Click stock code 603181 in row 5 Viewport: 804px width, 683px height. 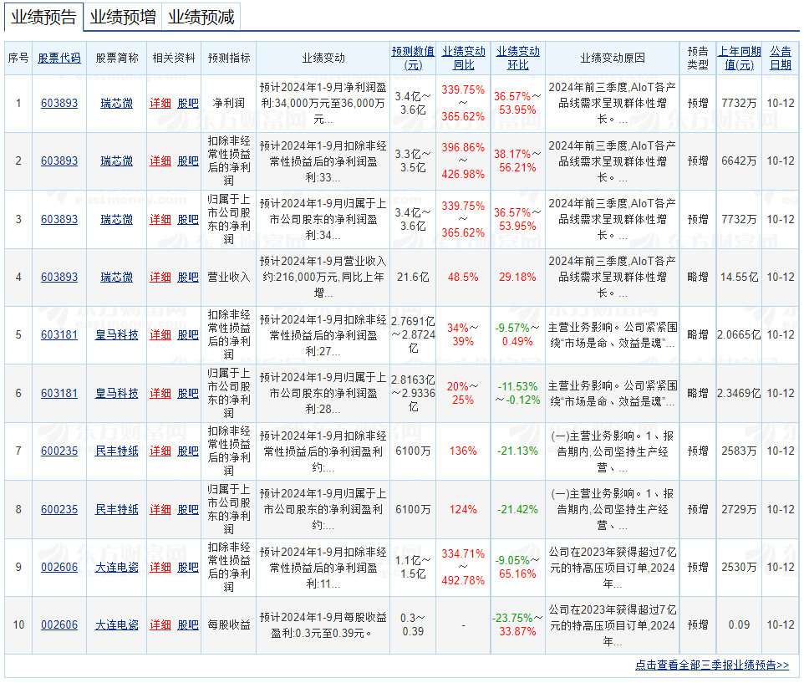59,335
